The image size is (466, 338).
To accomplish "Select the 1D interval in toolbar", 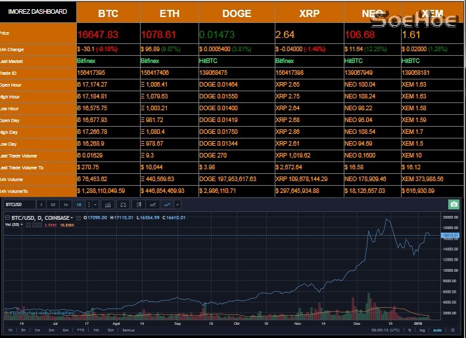I will coord(80,205).
